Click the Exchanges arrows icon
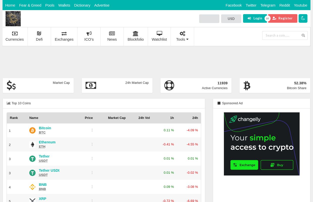The image size is (313, 202). point(64,34)
